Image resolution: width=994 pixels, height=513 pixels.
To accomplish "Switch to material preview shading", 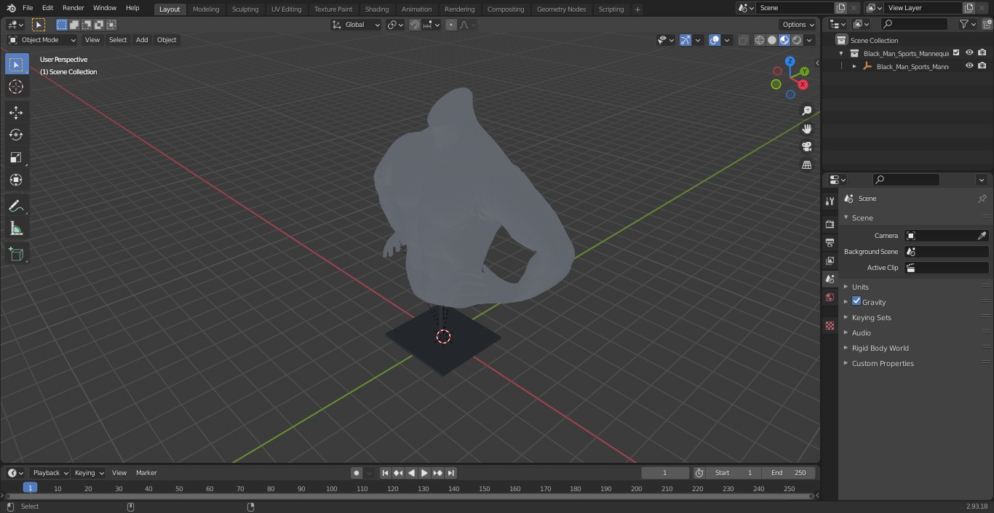I will pos(784,40).
